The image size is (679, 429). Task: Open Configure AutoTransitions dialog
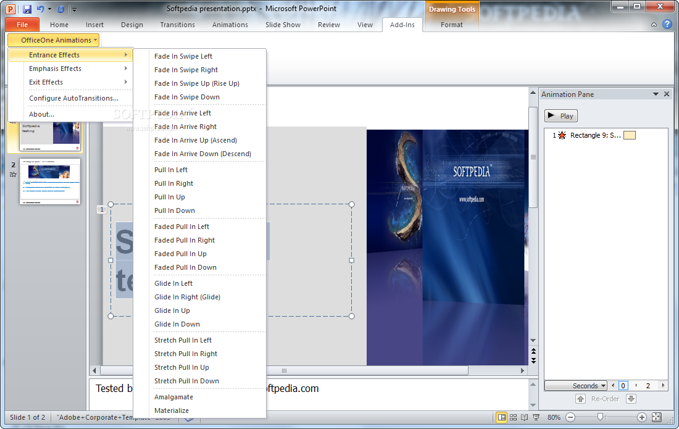73,98
